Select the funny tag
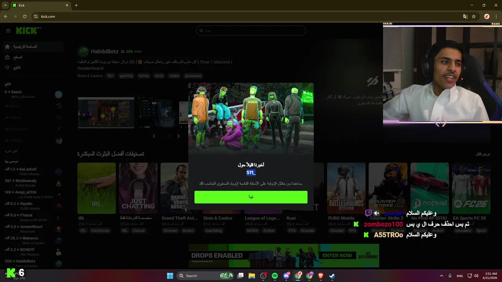 144,76
